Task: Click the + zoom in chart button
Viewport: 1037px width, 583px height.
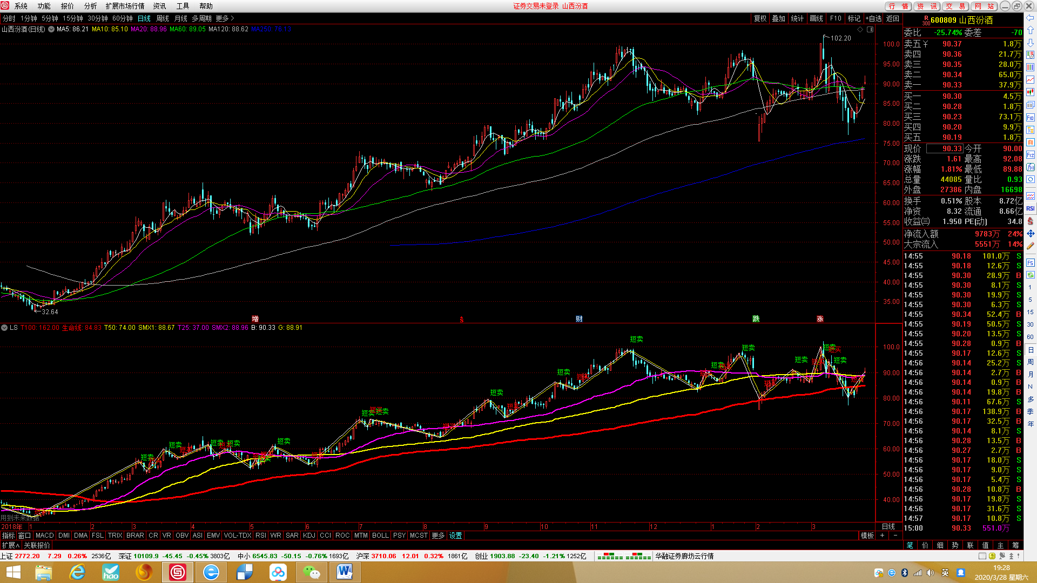Action: pyautogui.click(x=882, y=535)
